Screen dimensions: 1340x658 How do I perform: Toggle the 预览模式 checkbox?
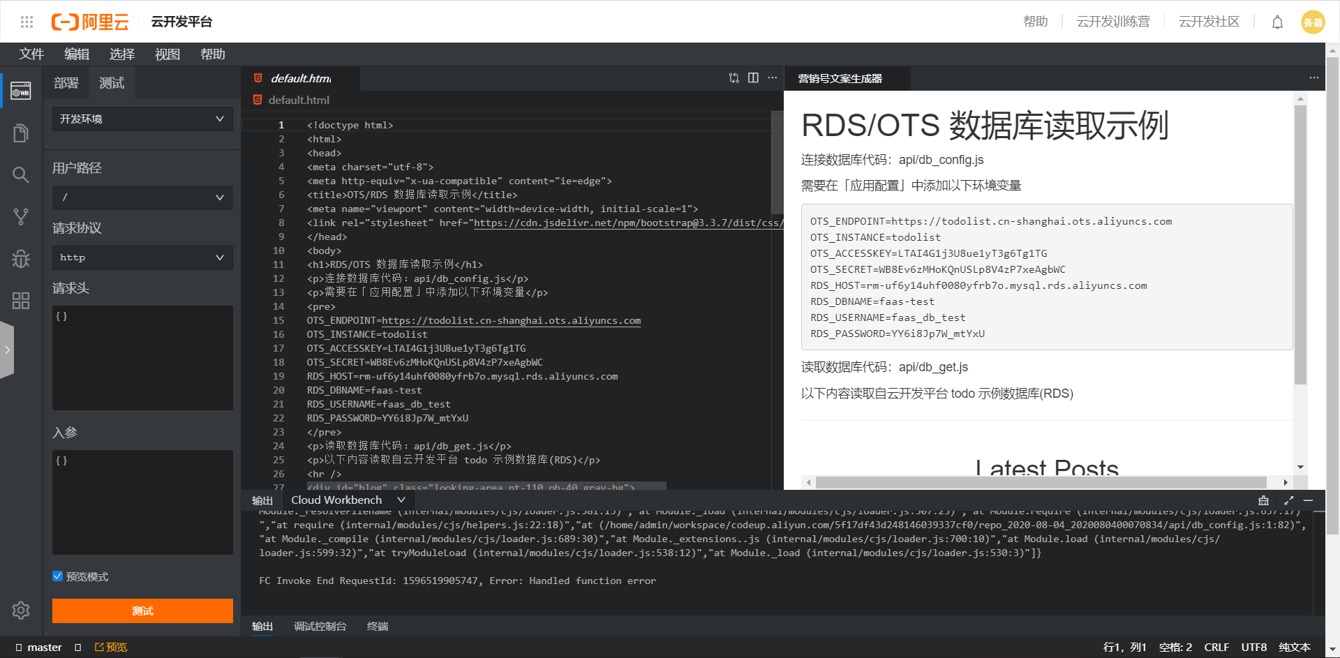pos(58,576)
